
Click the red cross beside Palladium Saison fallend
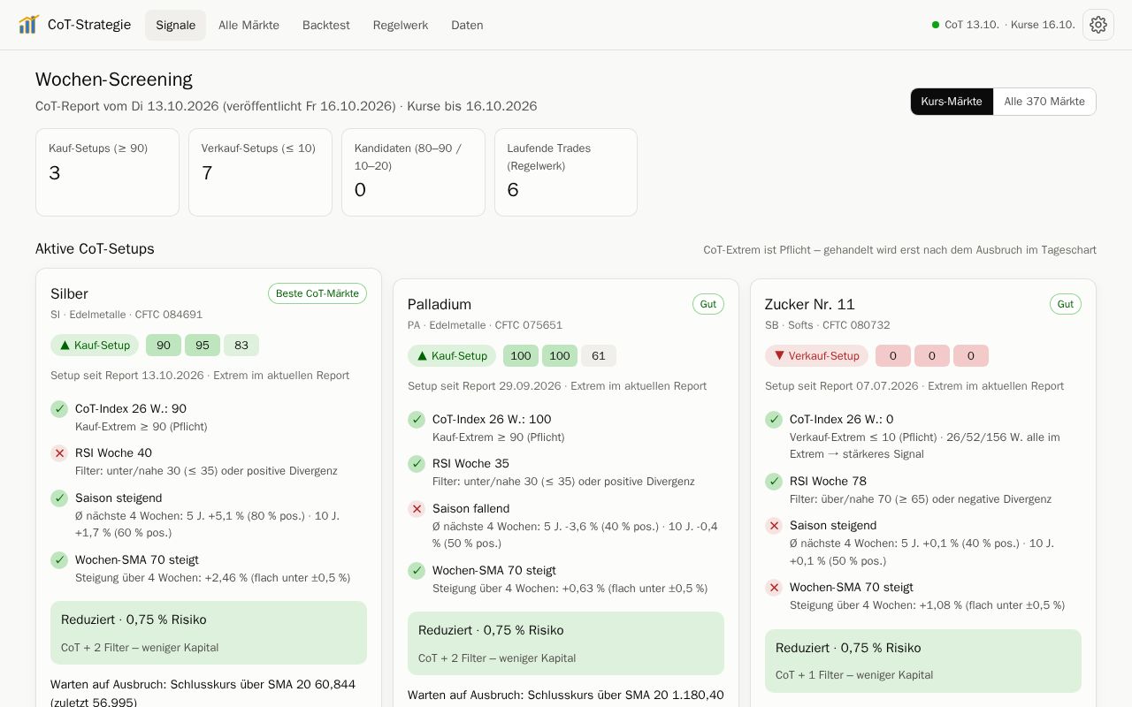click(417, 509)
